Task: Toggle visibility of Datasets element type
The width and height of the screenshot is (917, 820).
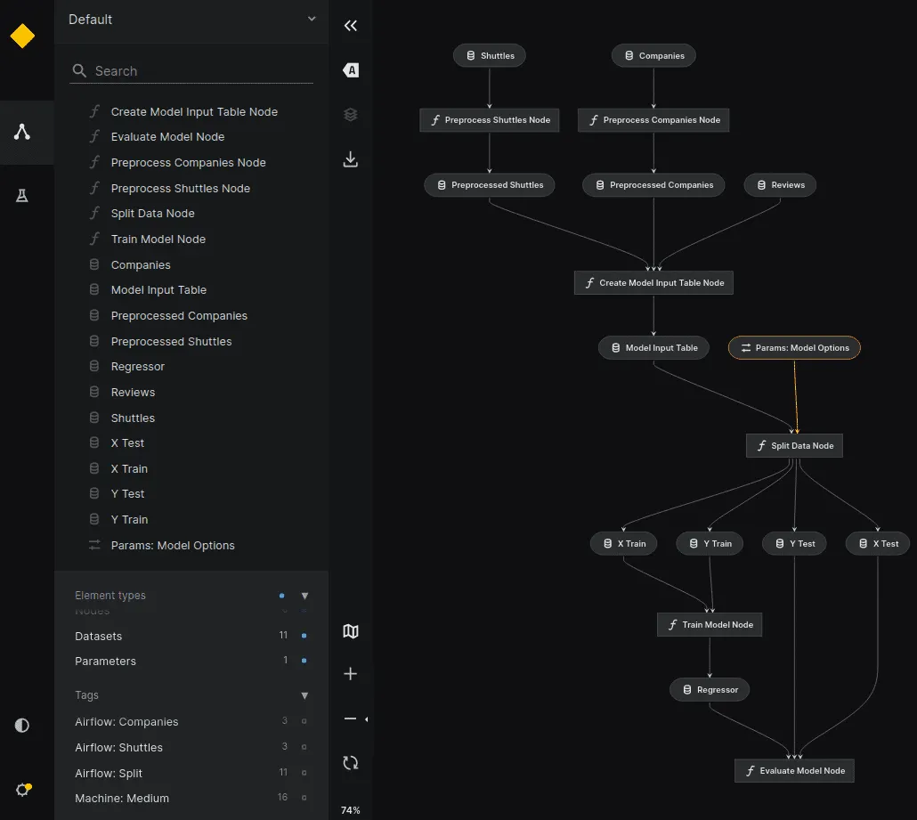Action: click(304, 636)
